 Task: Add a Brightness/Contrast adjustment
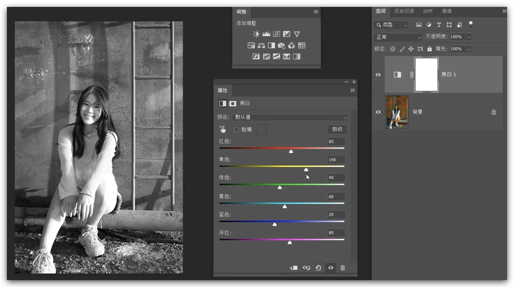(256, 34)
